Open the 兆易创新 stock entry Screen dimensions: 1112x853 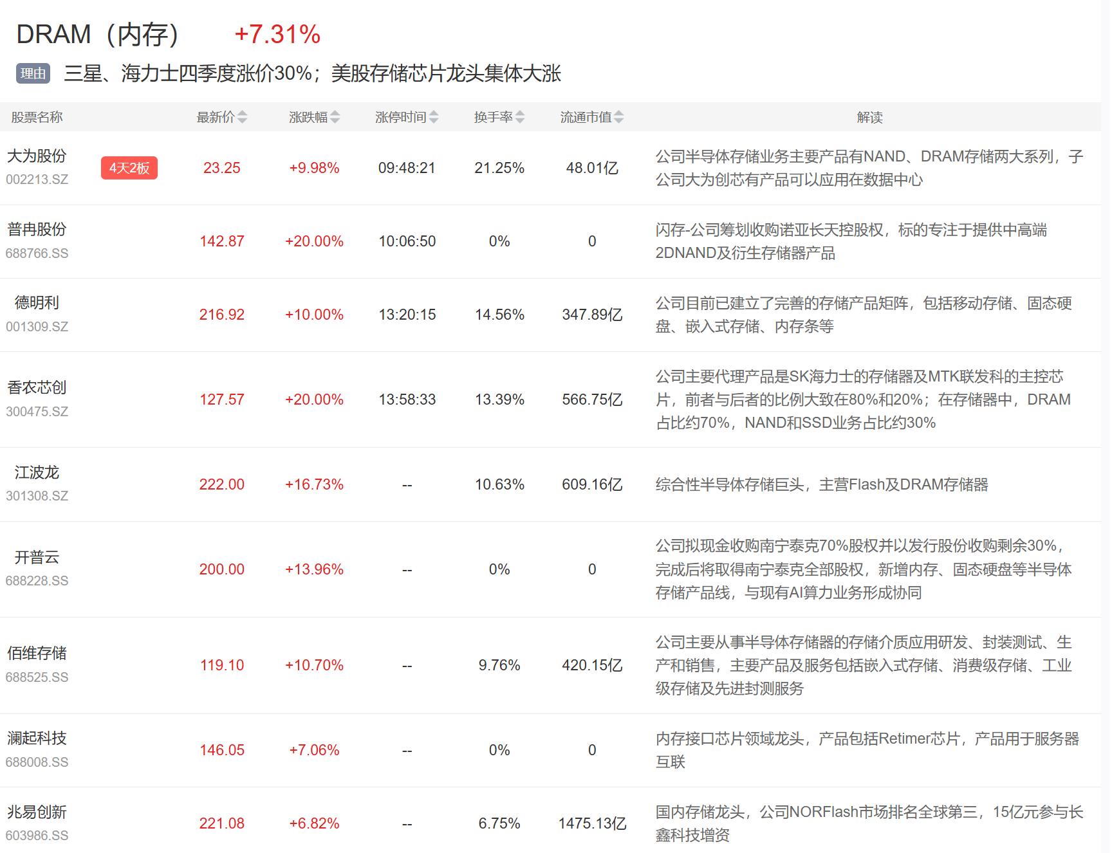tap(37, 812)
